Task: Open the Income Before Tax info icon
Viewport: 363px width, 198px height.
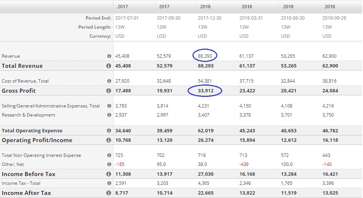Action: (109, 174)
